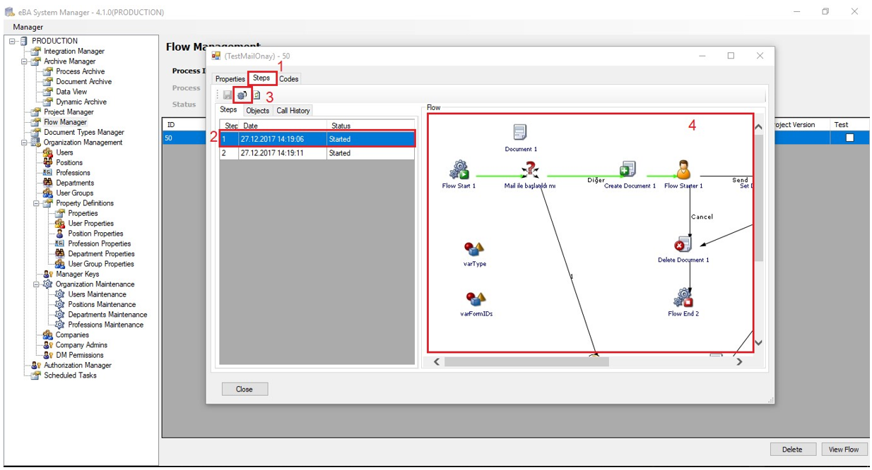The image size is (872, 470).
Task: Click the Departments tree icon
Action: coord(48,183)
